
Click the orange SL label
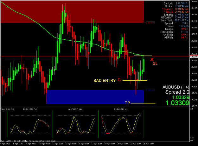click(x=155, y=63)
